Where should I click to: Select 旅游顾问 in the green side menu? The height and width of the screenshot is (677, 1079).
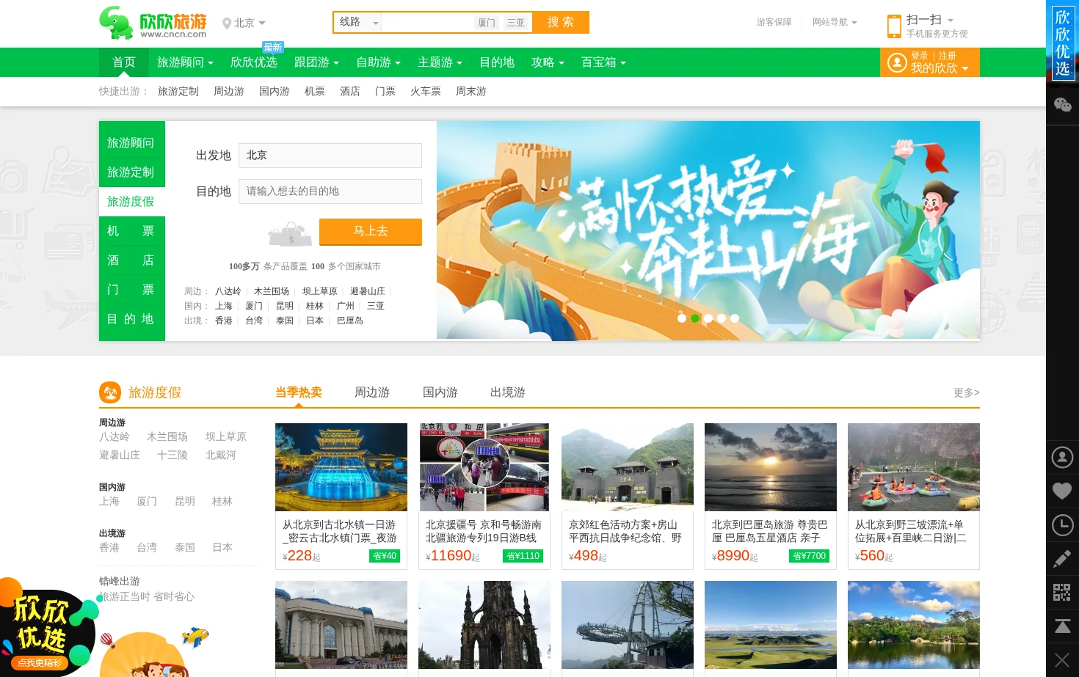click(132, 143)
